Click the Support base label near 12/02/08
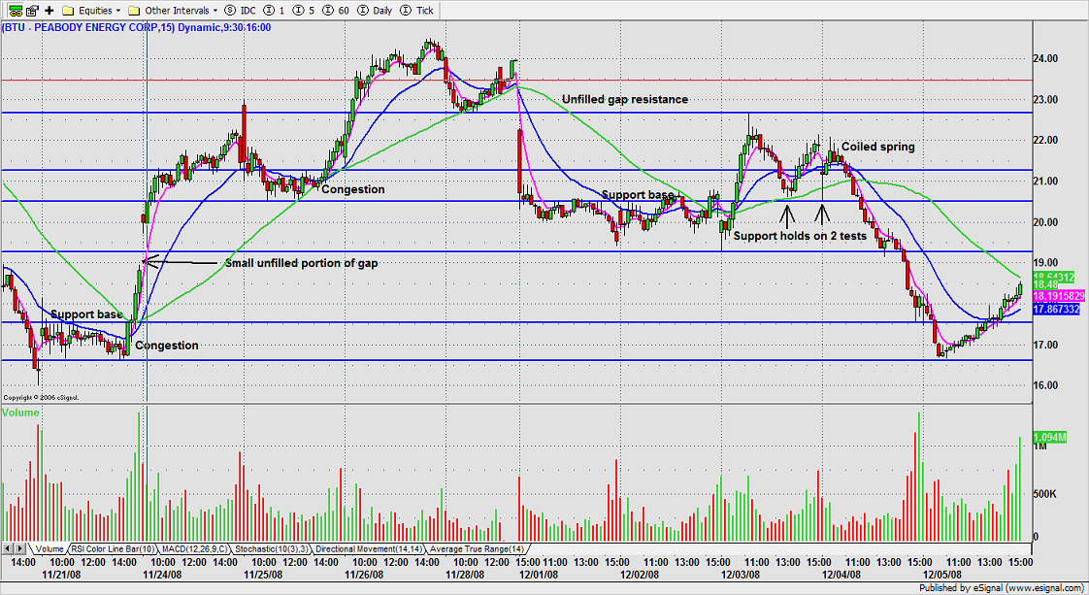The height and width of the screenshot is (595, 1089). (x=638, y=195)
